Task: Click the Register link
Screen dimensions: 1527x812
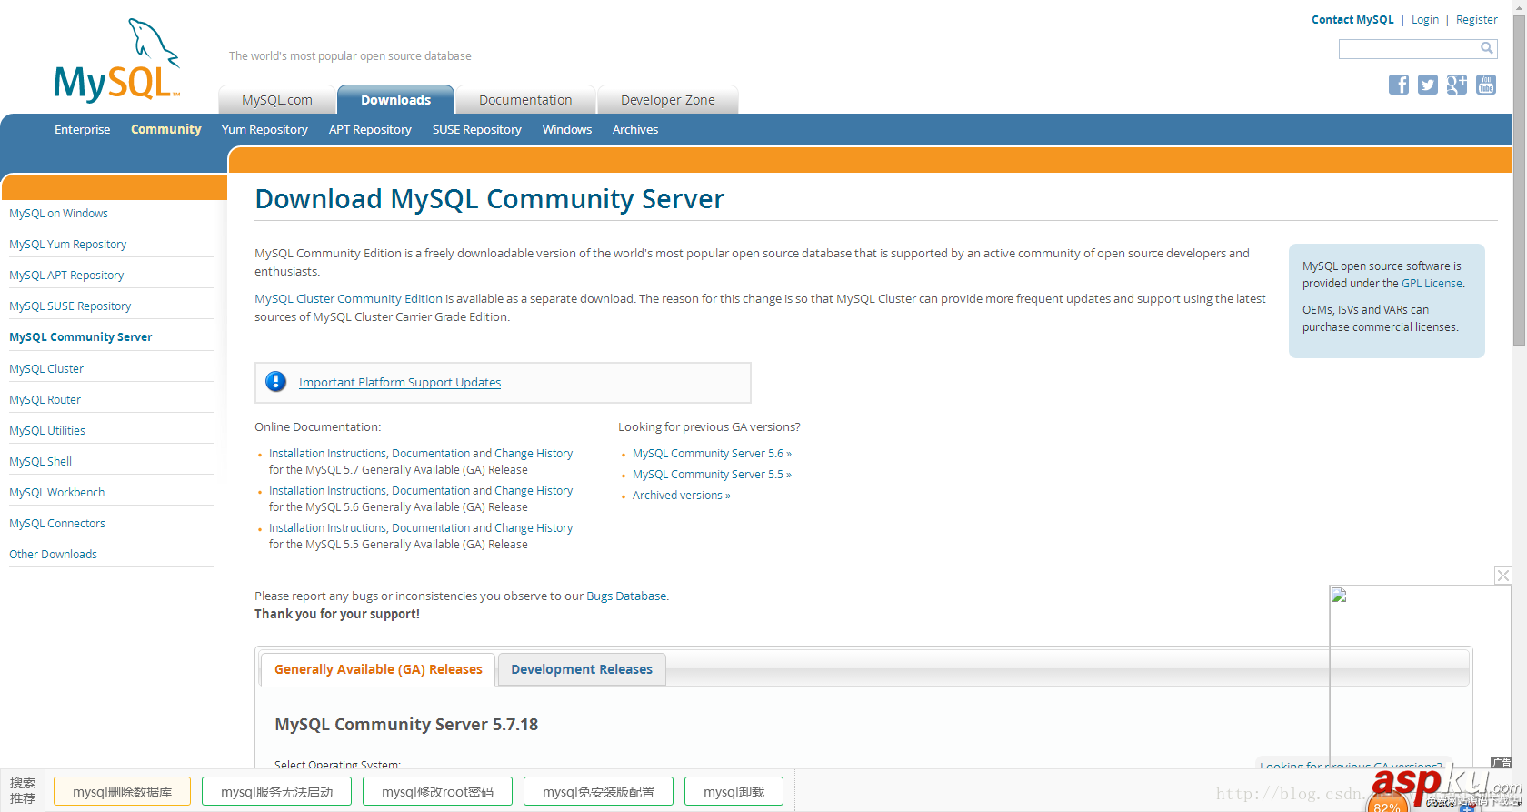Action: [1477, 20]
